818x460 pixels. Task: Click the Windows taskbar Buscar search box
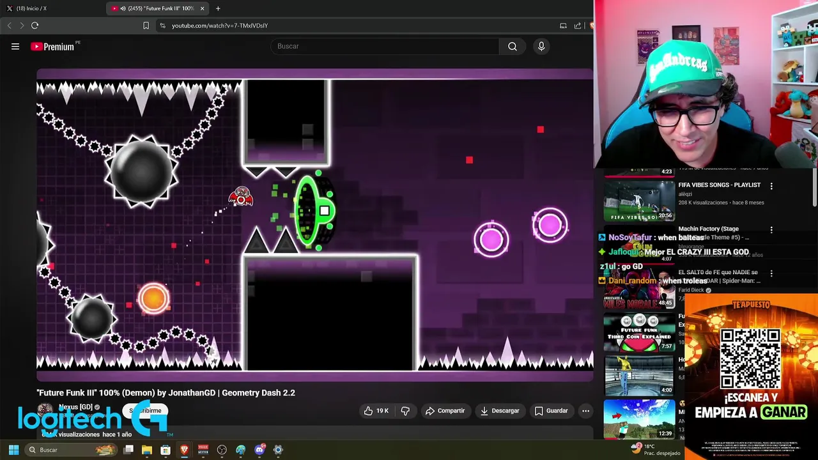point(72,450)
